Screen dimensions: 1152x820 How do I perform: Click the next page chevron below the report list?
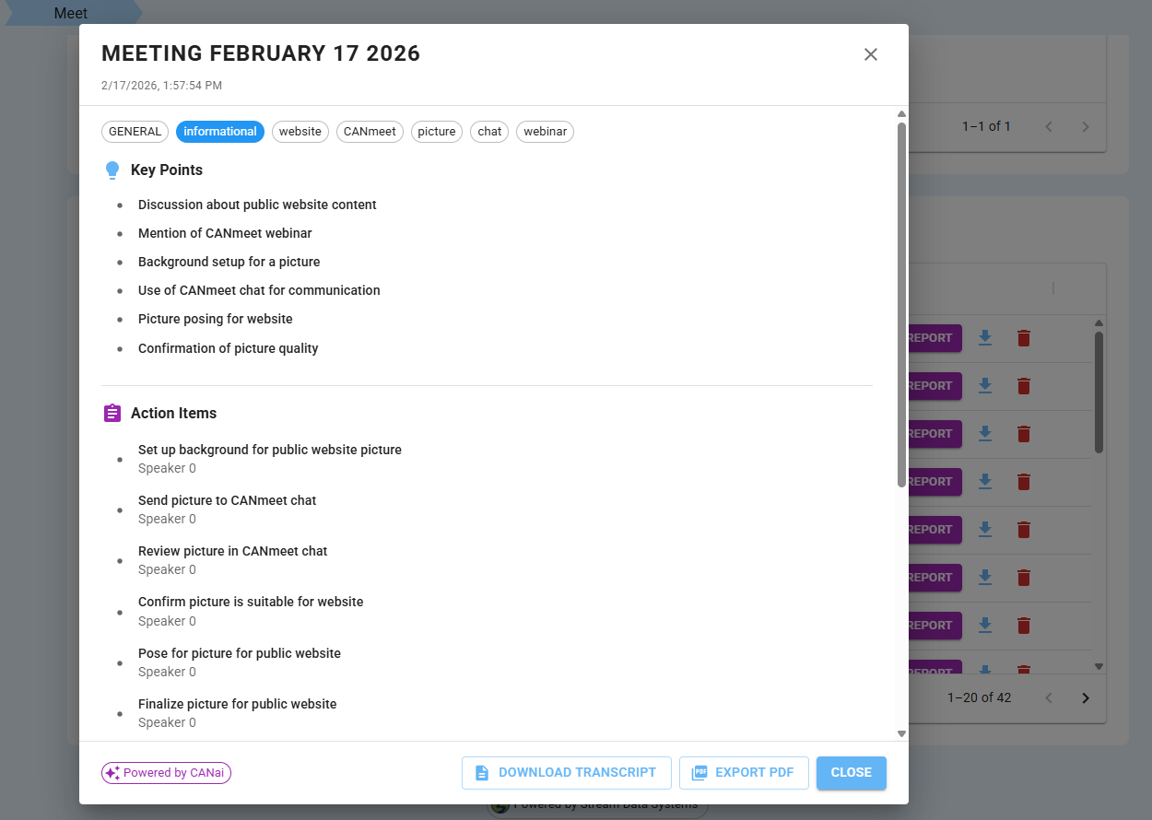pyautogui.click(x=1085, y=697)
